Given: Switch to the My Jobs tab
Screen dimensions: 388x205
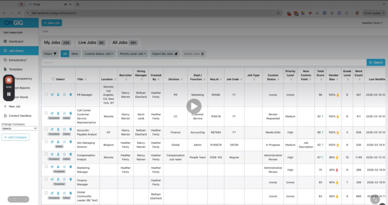Looking at the screenshot, I should pyautogui.click(x=58, y=43).
